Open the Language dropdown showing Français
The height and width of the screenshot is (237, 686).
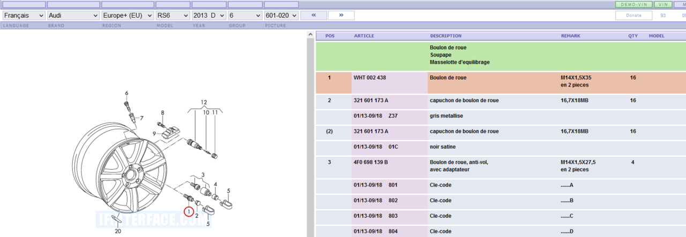[x=24, y=16]
